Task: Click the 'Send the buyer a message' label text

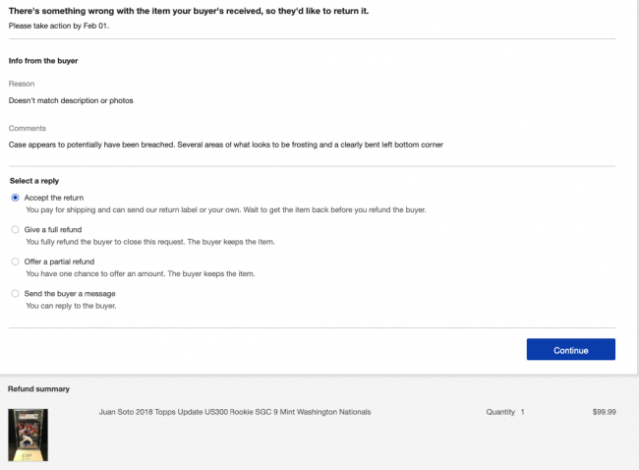Action: click(70, 294)
